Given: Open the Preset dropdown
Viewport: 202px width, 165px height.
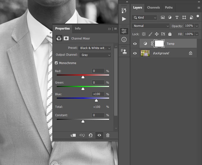Looking at the screenshot, I should pos(95,48).
